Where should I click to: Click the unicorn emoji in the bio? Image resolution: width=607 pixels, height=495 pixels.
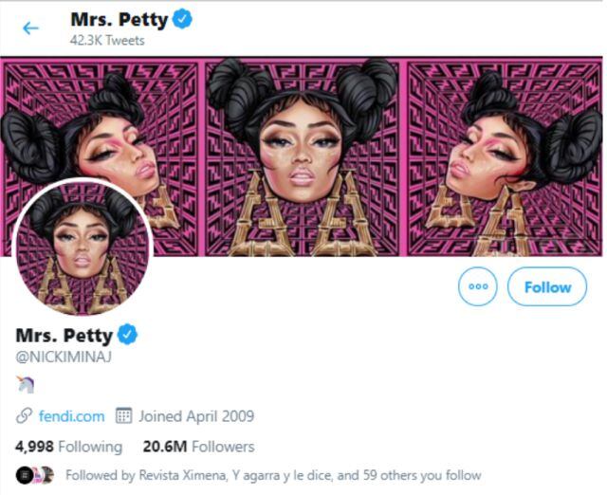(26, 385)
